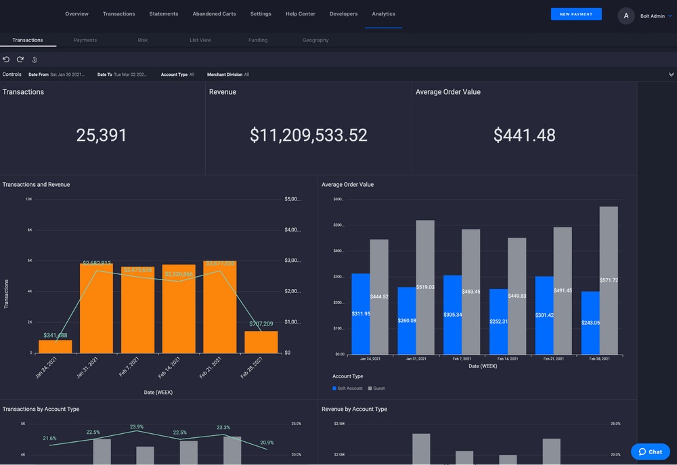
Task: Switch to the Transactions sub-tab
Action: coord(28,40)
